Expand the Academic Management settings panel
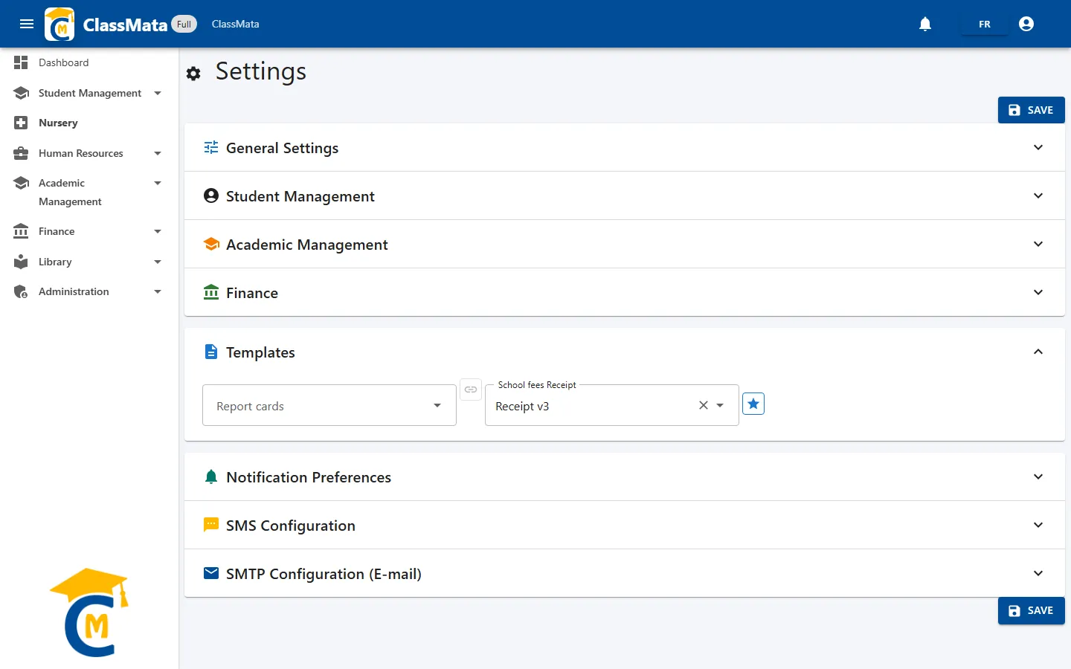This screenshot has width=1071, height=669. point(625,245)
